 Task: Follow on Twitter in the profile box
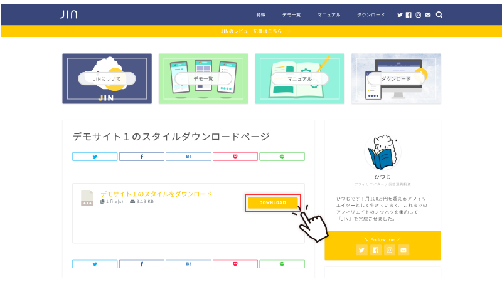point(362,250)
